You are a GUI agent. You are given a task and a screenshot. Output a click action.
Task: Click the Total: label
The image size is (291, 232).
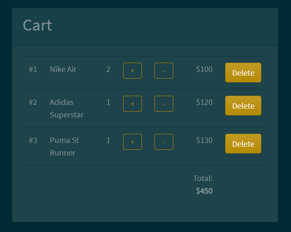pos(203,178)
